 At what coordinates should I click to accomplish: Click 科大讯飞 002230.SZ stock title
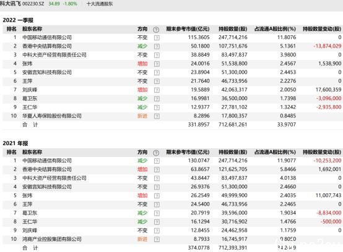(x=22, y=4)
